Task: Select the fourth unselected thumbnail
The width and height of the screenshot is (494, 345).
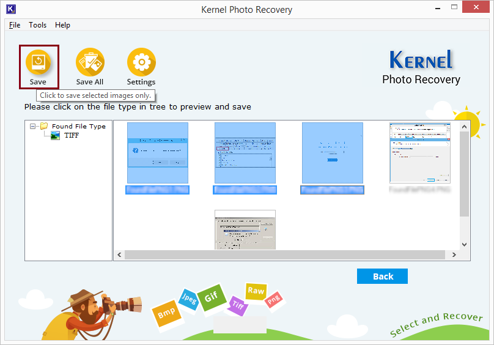Action: point(420,153)
